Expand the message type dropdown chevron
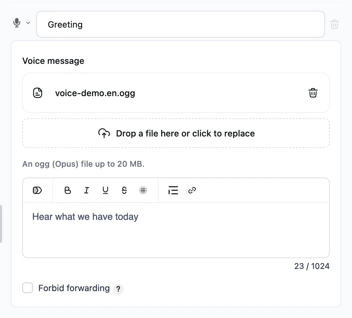The image size is (352, 318). click(x=28, y=23)
